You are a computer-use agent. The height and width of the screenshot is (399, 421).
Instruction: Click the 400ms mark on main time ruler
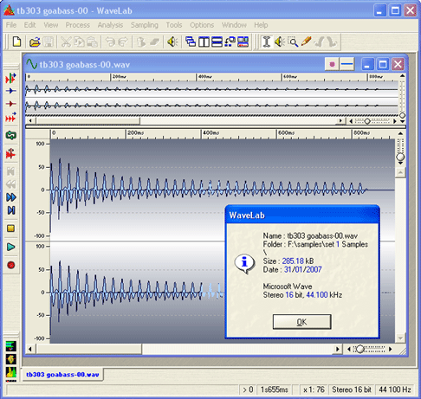(210, 133)
